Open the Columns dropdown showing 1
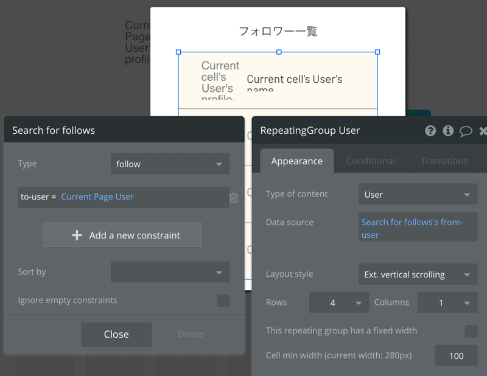This screenshot has height=376, width=487. 447,302
